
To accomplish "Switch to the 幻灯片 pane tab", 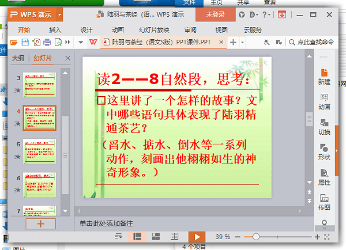I will click(x=43, y=58).
